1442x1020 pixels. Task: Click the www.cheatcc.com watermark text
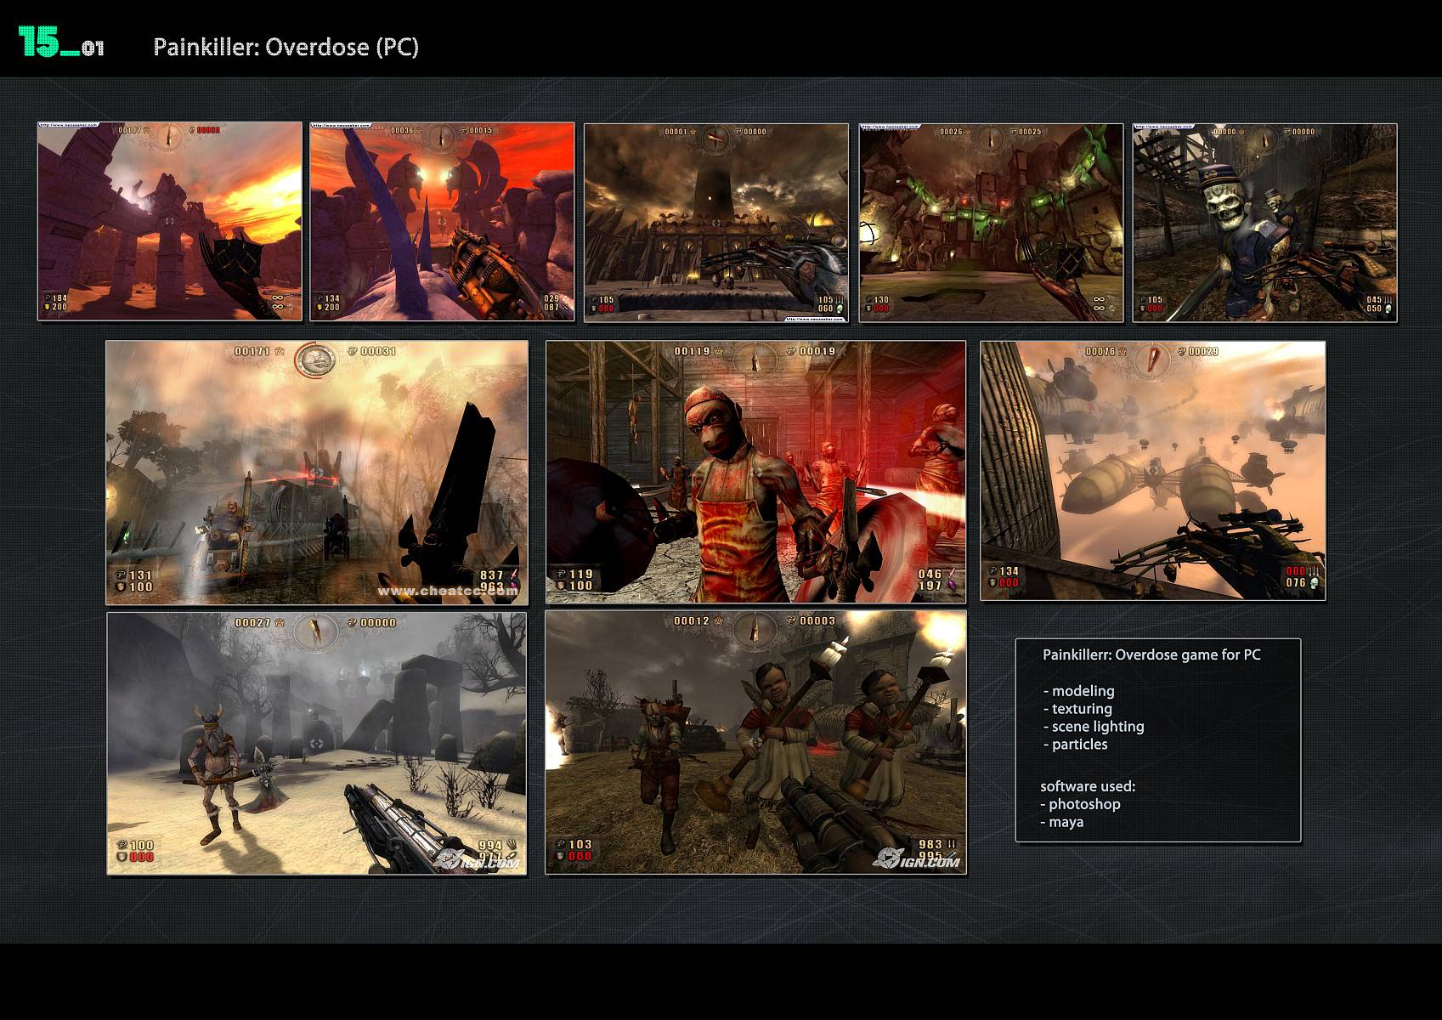click(x=447, y=591)
